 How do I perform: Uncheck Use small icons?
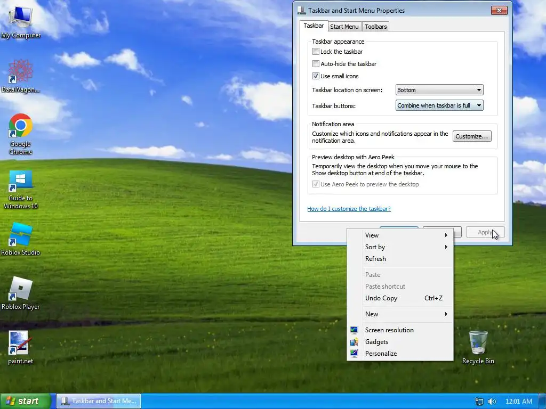click(316, 76)
